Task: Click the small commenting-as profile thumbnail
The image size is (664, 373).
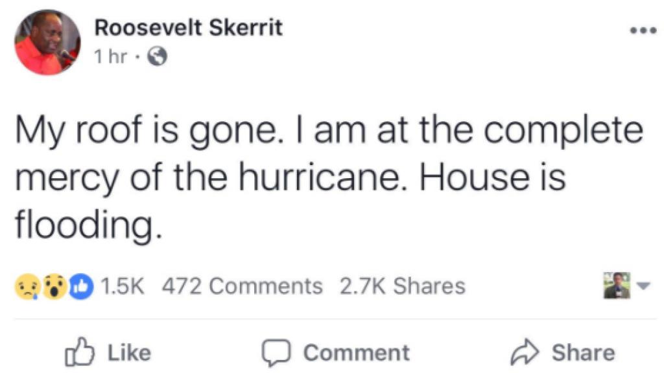Action: (617, 286)
